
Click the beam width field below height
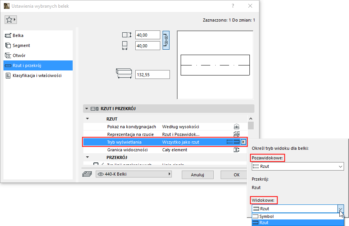point(148,46)
